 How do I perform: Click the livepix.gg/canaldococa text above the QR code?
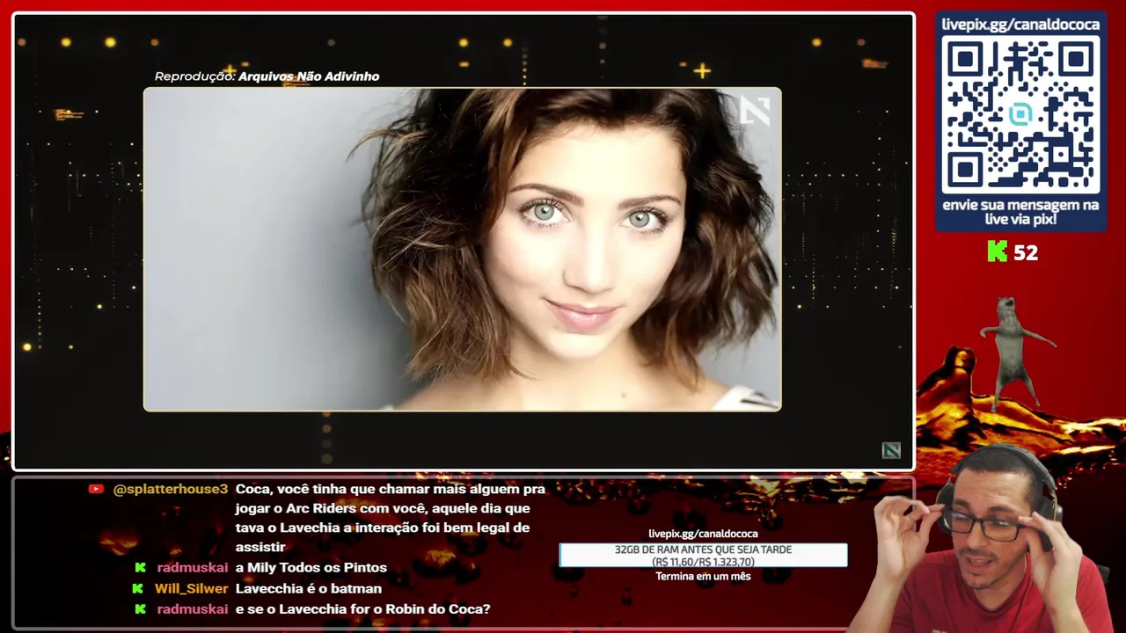1020,25
